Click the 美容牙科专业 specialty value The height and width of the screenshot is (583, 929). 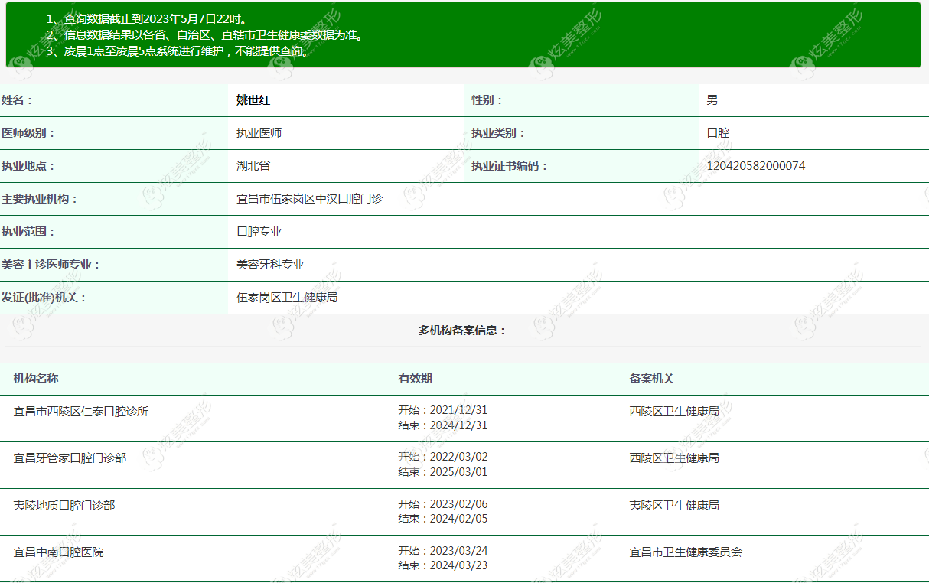[270, 265]
